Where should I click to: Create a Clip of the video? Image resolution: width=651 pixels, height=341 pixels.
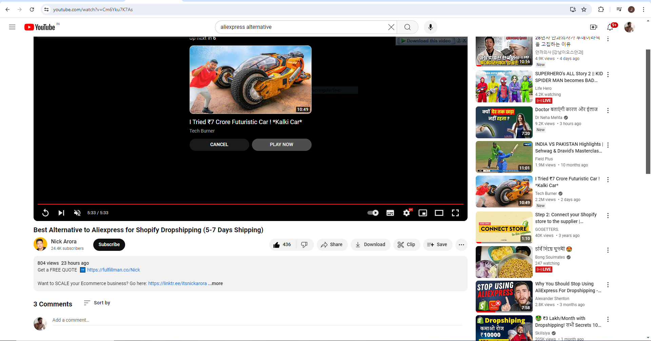[407, 245]
